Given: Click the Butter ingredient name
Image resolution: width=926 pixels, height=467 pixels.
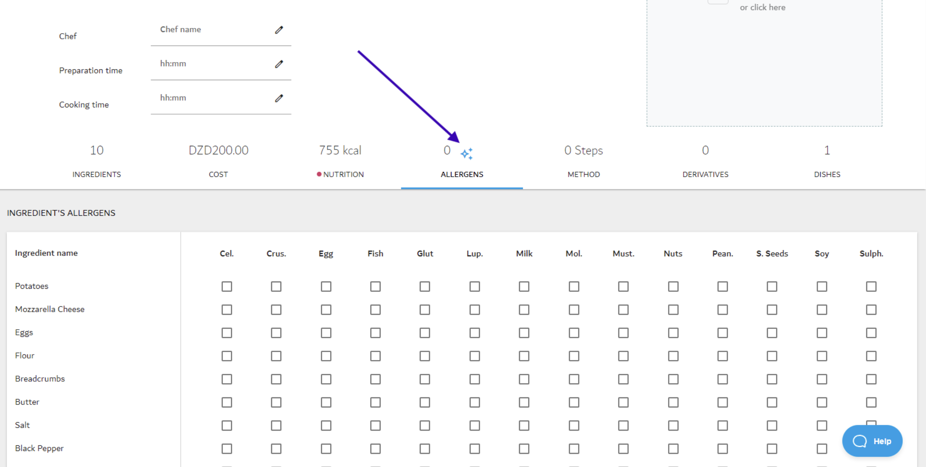Looking at the screenshot, I should coord(27,402).
